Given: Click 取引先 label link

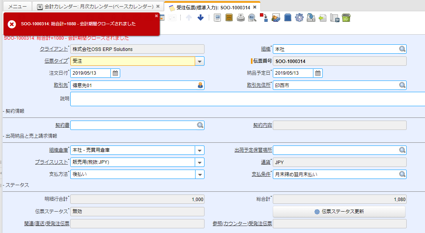Looking at the screenshot, I should tap(61, 85).
